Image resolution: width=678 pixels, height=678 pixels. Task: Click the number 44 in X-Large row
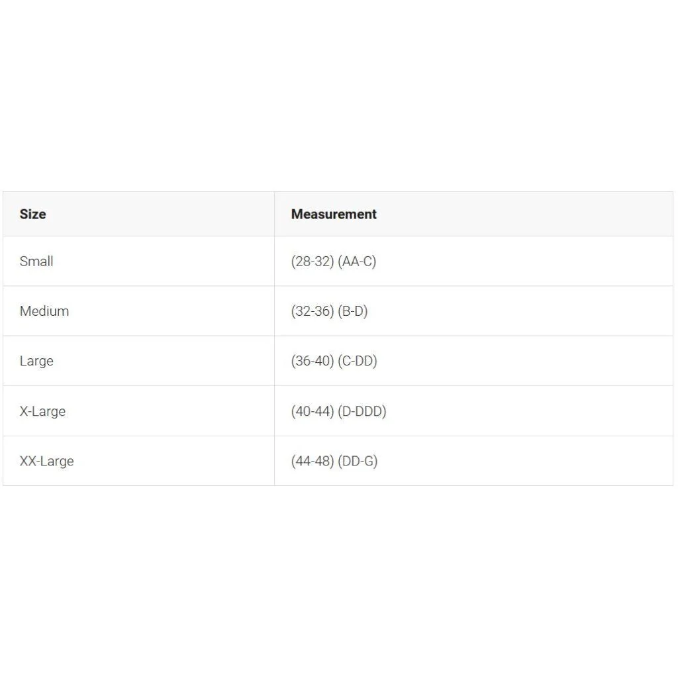(x=322, y=411)
